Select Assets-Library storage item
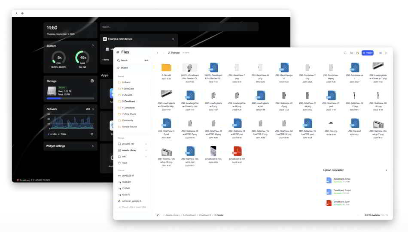 [129, 150]
